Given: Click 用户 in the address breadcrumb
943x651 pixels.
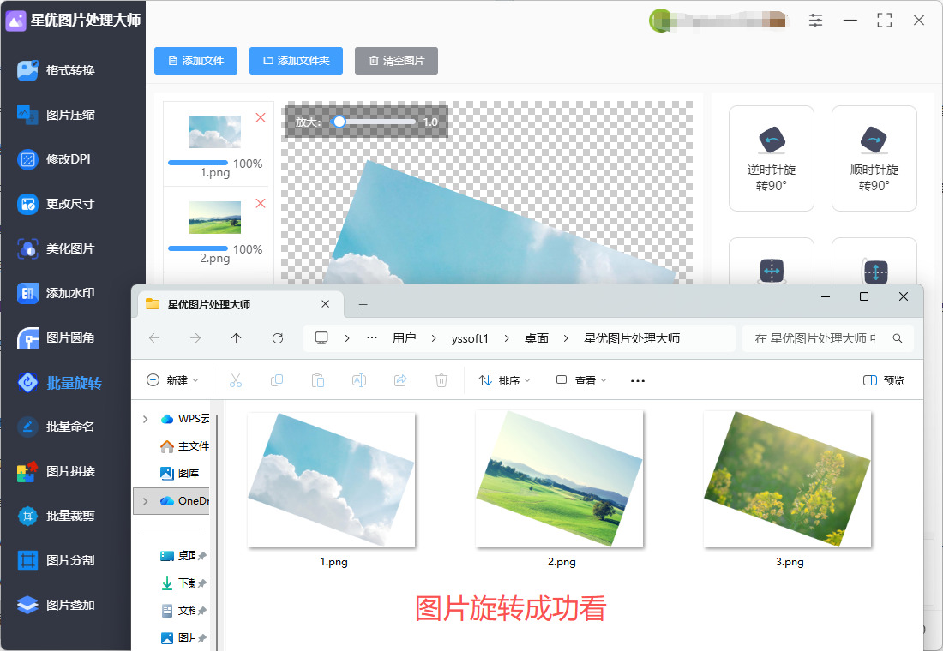Looking at the screenshot, I should tap(404, 338).
